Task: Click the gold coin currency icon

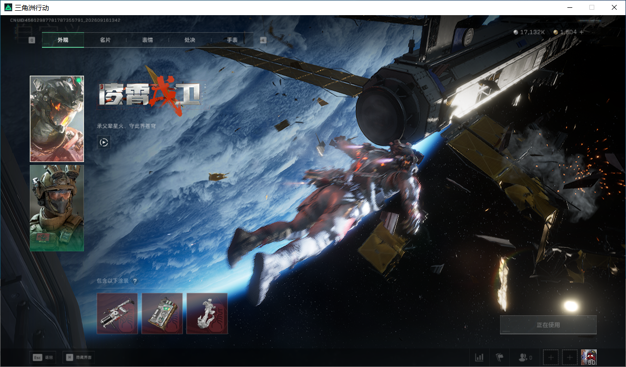Action: [556, 32]
